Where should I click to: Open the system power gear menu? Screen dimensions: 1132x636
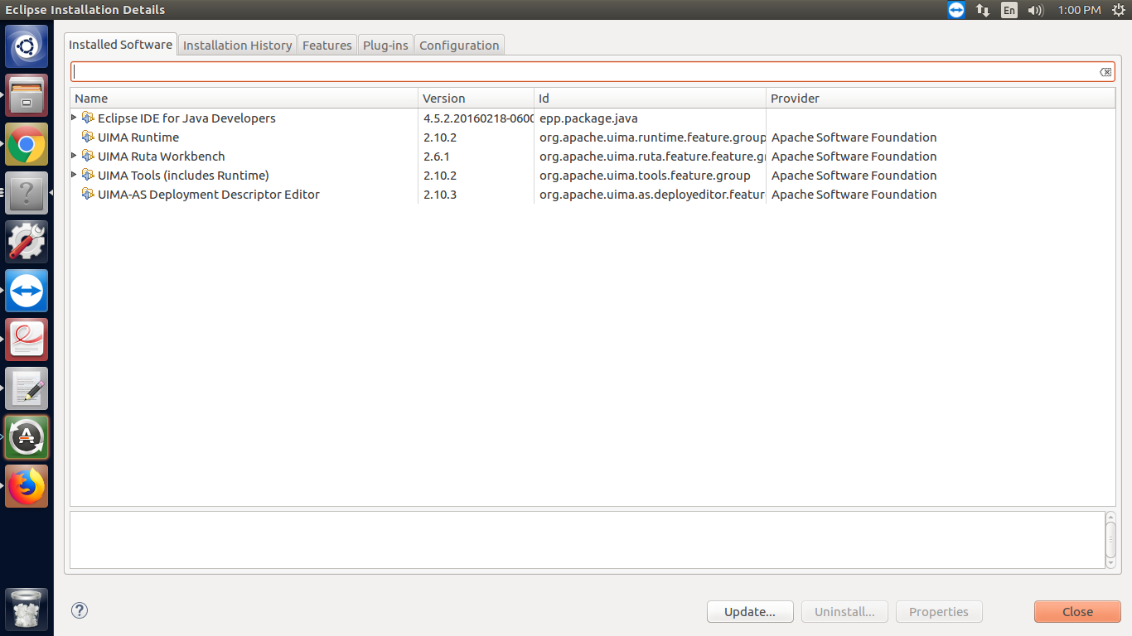click(1118, 10)
